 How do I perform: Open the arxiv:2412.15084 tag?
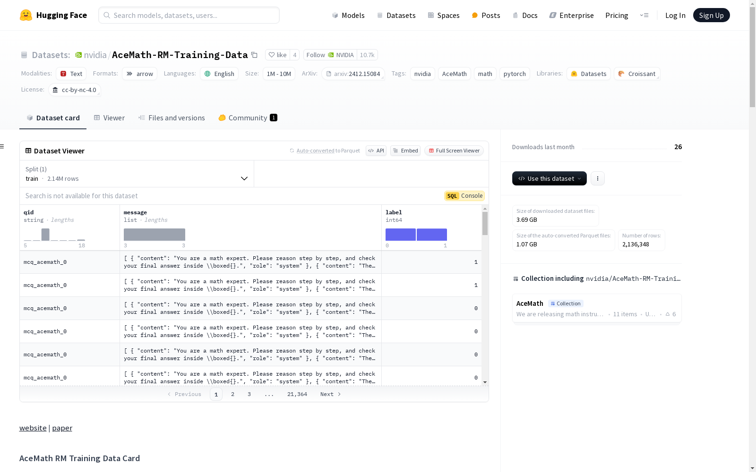click(x=353, y=74)
